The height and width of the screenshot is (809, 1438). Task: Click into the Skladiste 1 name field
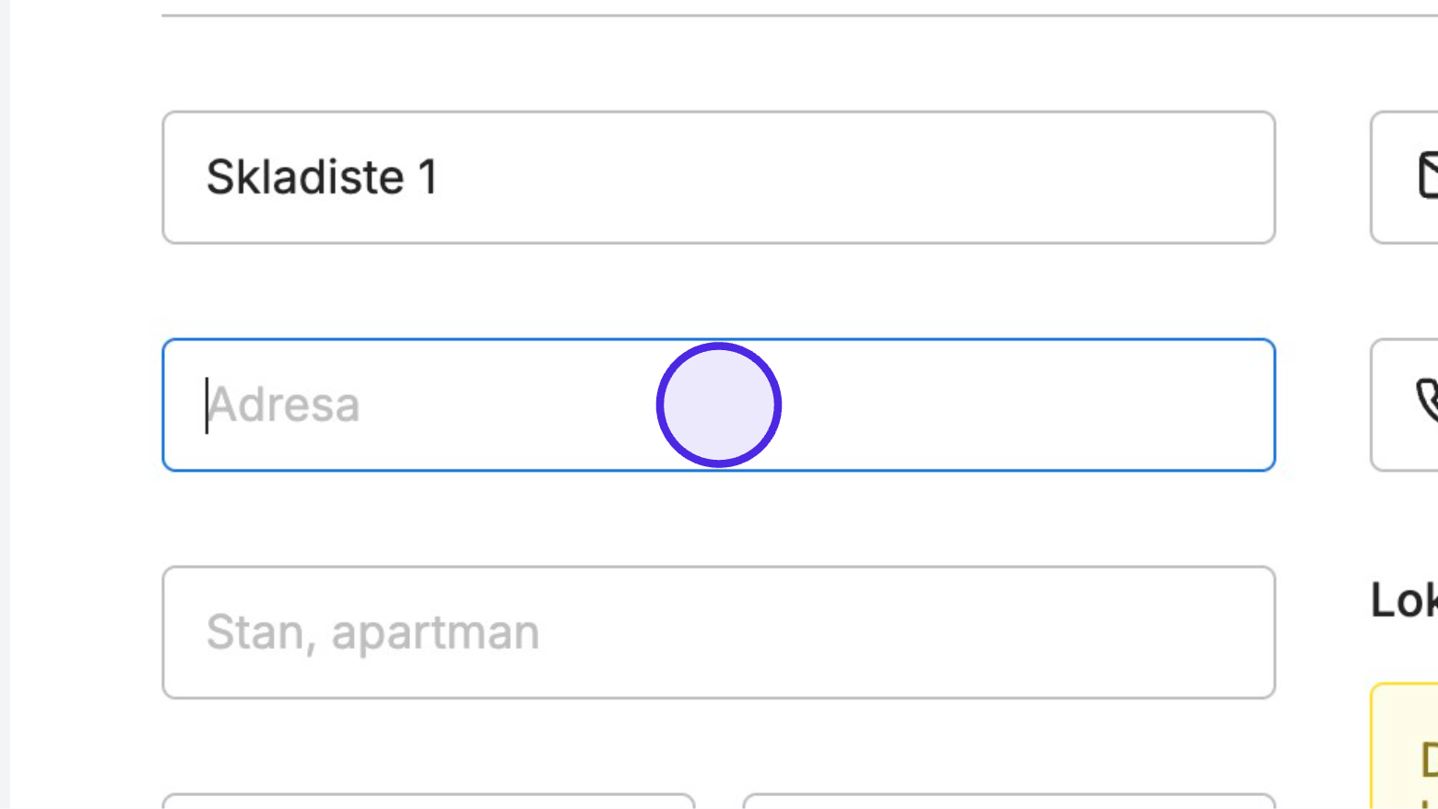[x=719, y=177]
